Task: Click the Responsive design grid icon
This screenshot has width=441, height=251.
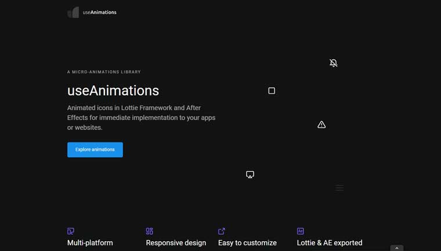Action: (x=150, y=231)
